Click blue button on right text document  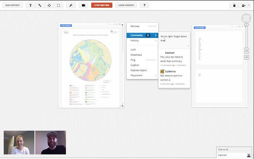200,27
